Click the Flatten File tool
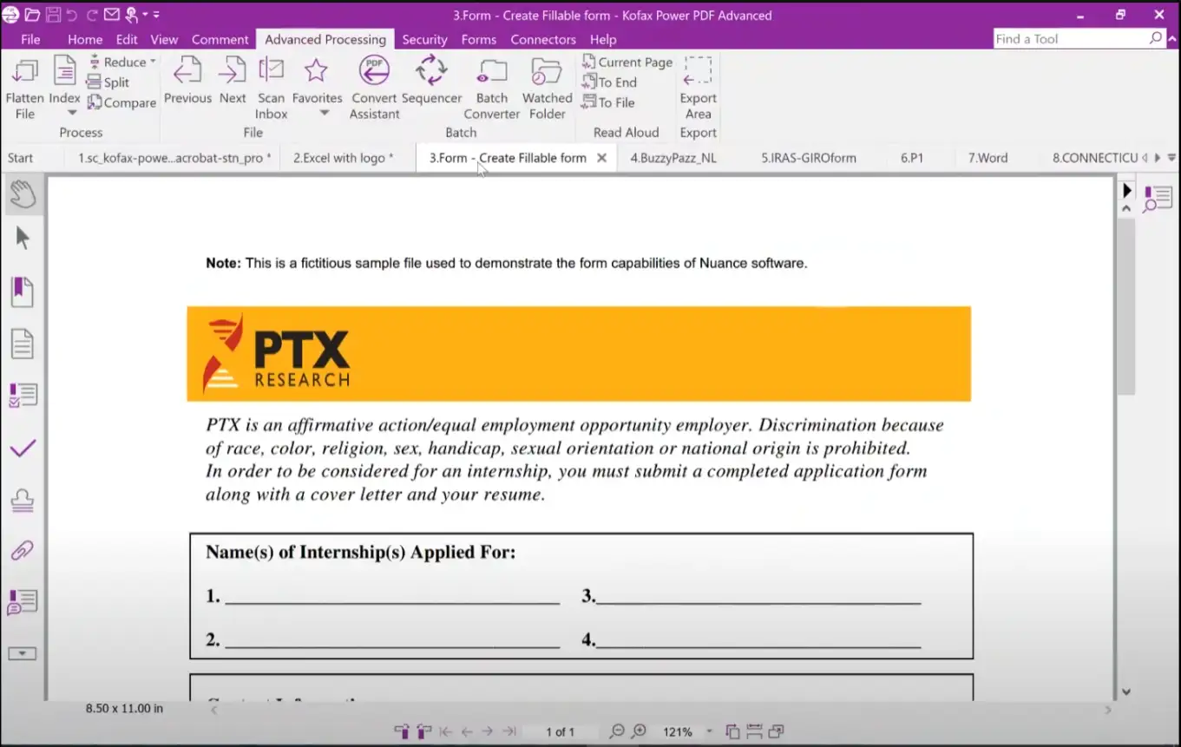The height and width of the screenshot is (747, 1181). (25, 87)
